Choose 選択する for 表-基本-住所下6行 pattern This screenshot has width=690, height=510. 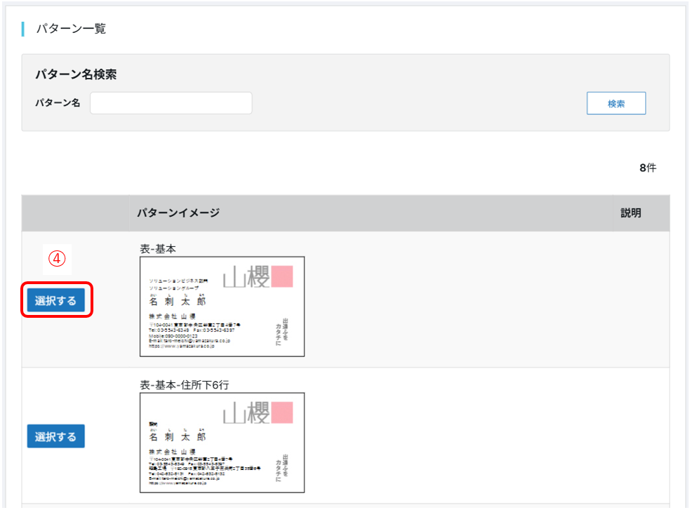point(56,436)
